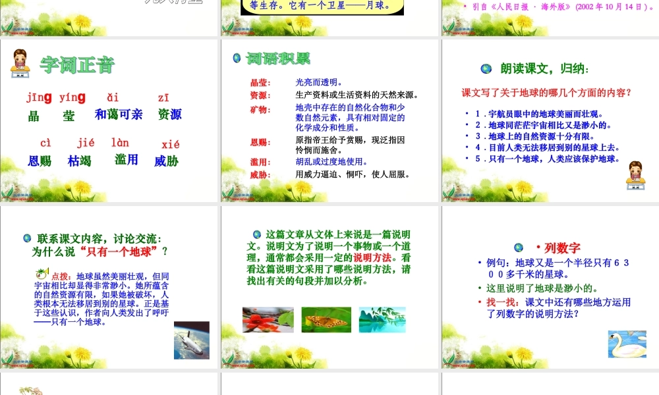The image size is (659, 395).
Task: Select the butterfly picture
Action: (326, 320)
